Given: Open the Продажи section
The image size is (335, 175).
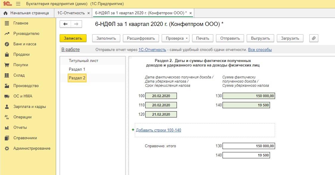Looking at the screenshot, I should pyautogui.click(x=21, y=55).
